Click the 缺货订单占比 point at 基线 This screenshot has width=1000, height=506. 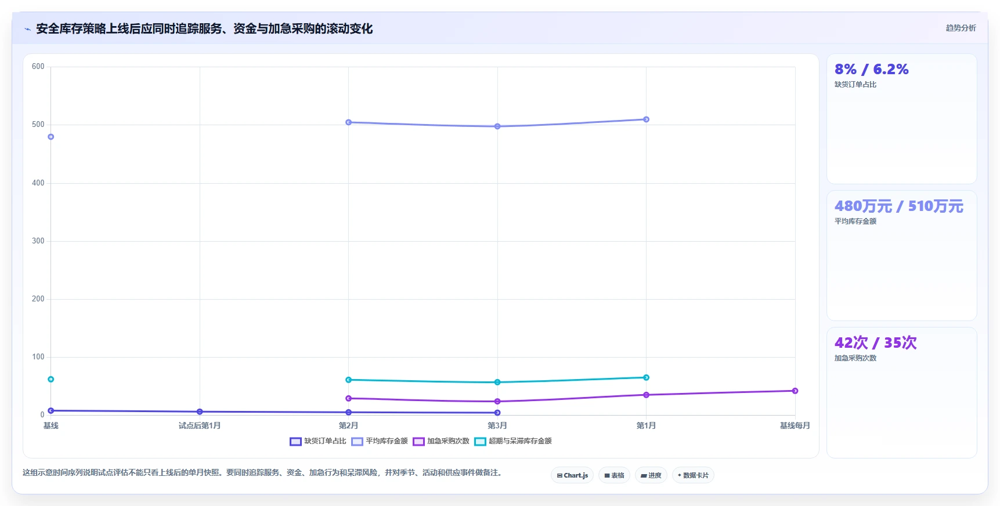click(x=51, y=410)
